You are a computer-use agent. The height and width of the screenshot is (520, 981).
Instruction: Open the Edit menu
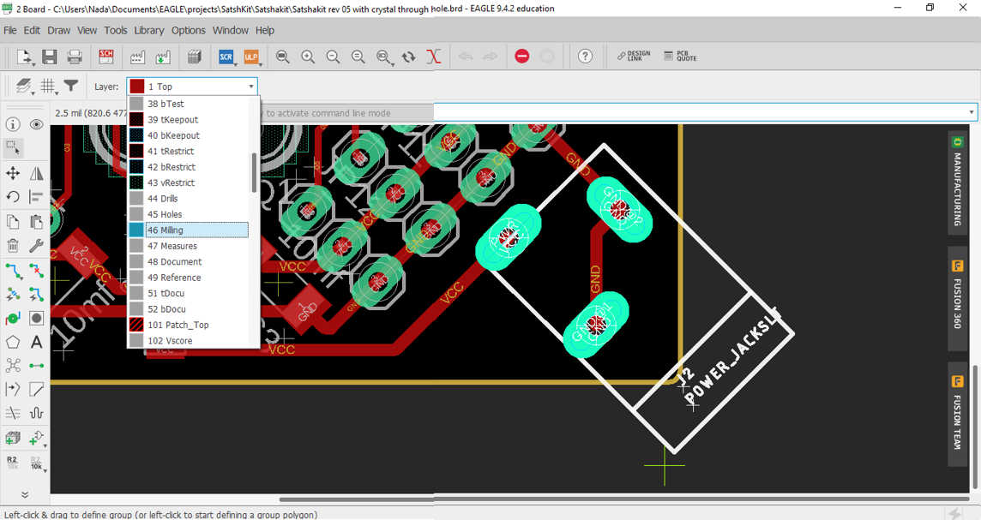point(32,30)
